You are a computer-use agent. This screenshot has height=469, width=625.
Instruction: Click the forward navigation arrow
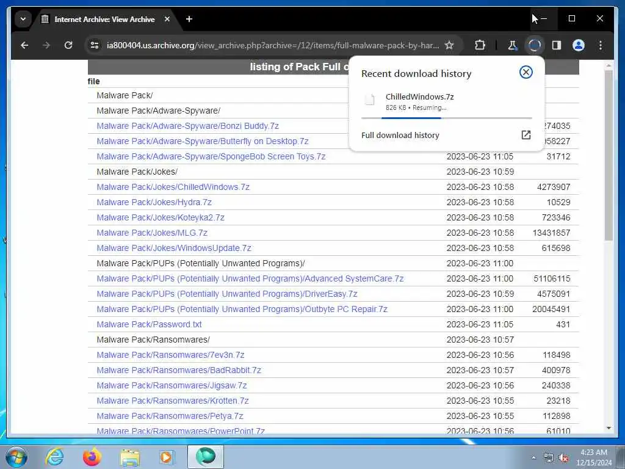click(x=46, y=45)
